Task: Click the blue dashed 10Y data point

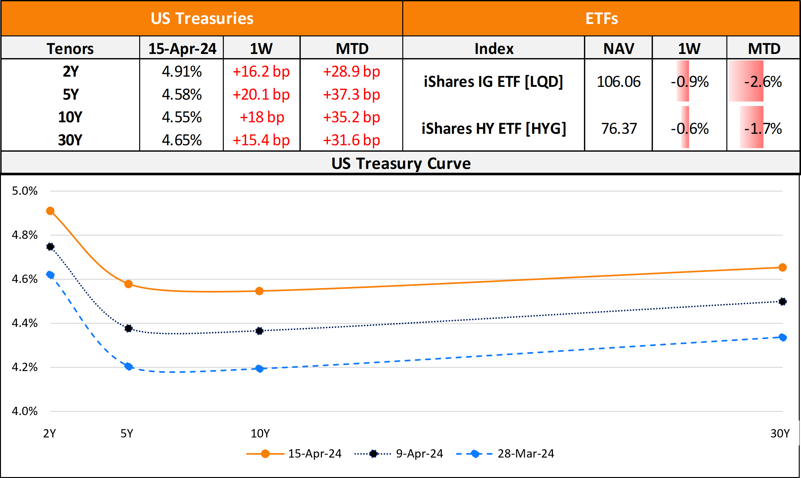Action: (260, 368)
